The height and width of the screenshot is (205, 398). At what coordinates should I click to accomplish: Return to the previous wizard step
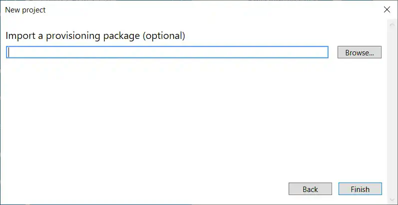(x=310, y=189)
